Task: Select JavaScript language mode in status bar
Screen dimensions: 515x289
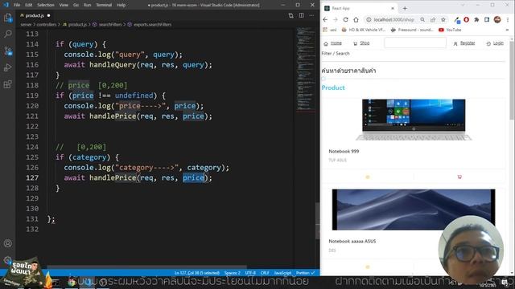Action: (282, 273)
